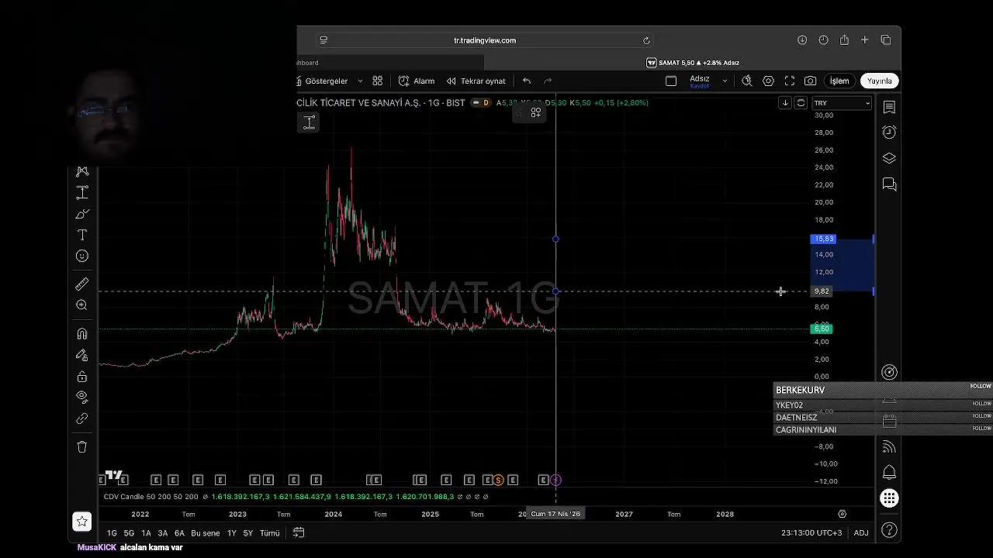Select the price range measure tool in left toolbar
993x558 pixels.
(82, 193)
